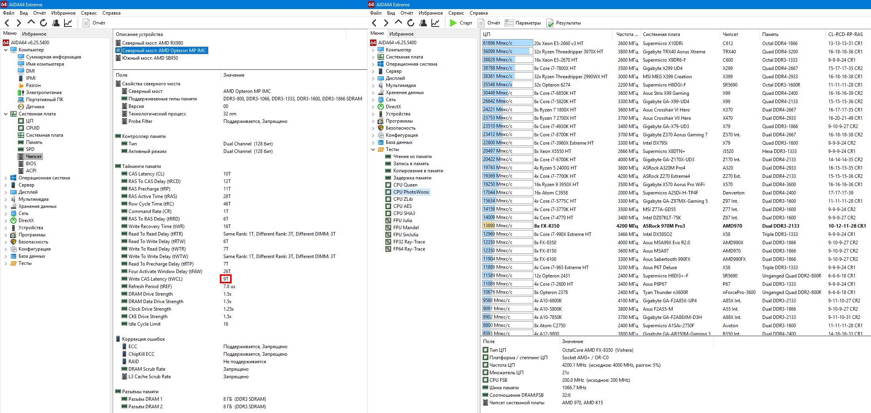Viewport: 871px width, 413px height.
Task: Expand Конфигурация in the right window tree
Action: [x=373, y=135]
